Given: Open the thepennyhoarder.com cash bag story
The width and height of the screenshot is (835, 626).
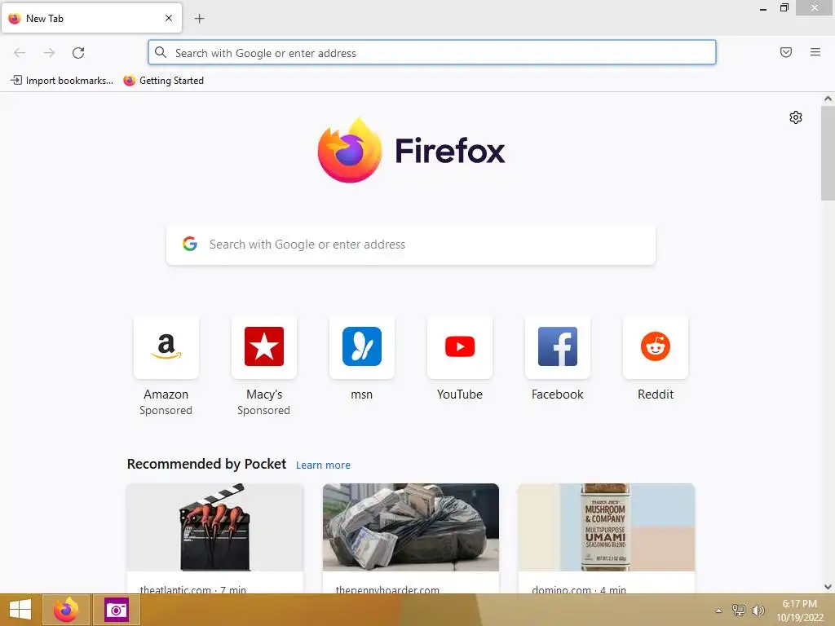Looking at the screenshot, I should point(411,527).
